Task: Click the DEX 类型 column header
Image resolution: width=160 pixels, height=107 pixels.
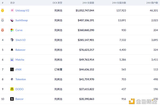Action: pyautogui.click(x=57, y=3)
